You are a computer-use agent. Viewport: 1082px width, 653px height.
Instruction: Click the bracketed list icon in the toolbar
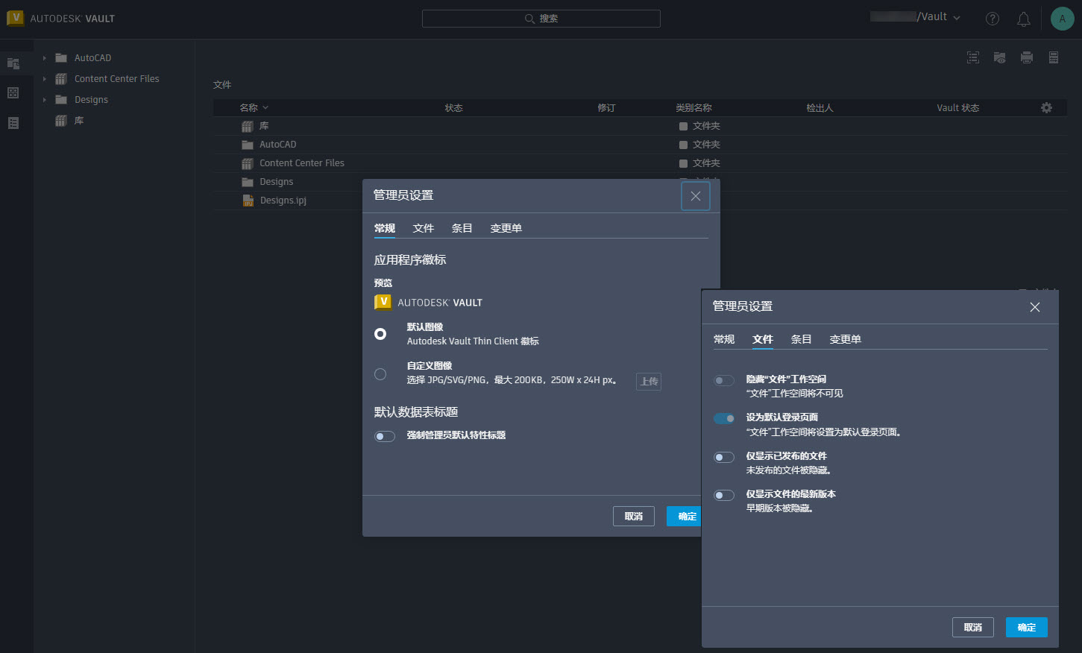click(x=973, y=57)
